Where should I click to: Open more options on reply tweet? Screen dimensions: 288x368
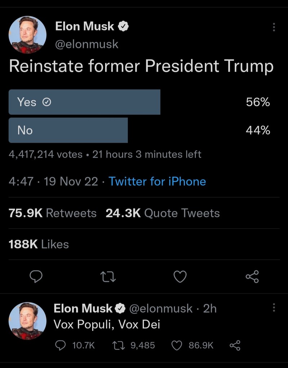pos(274,308)
